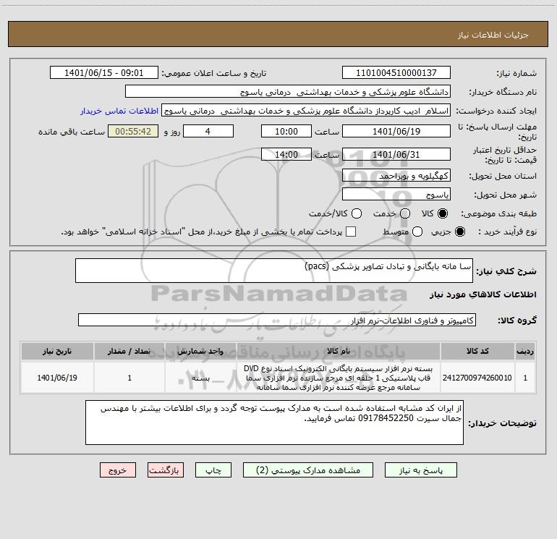Viewport: 557px width, 539px height.
Task: Click the اطلاعات کالاهای مورد نیاز heading
Action: (482, 294)
